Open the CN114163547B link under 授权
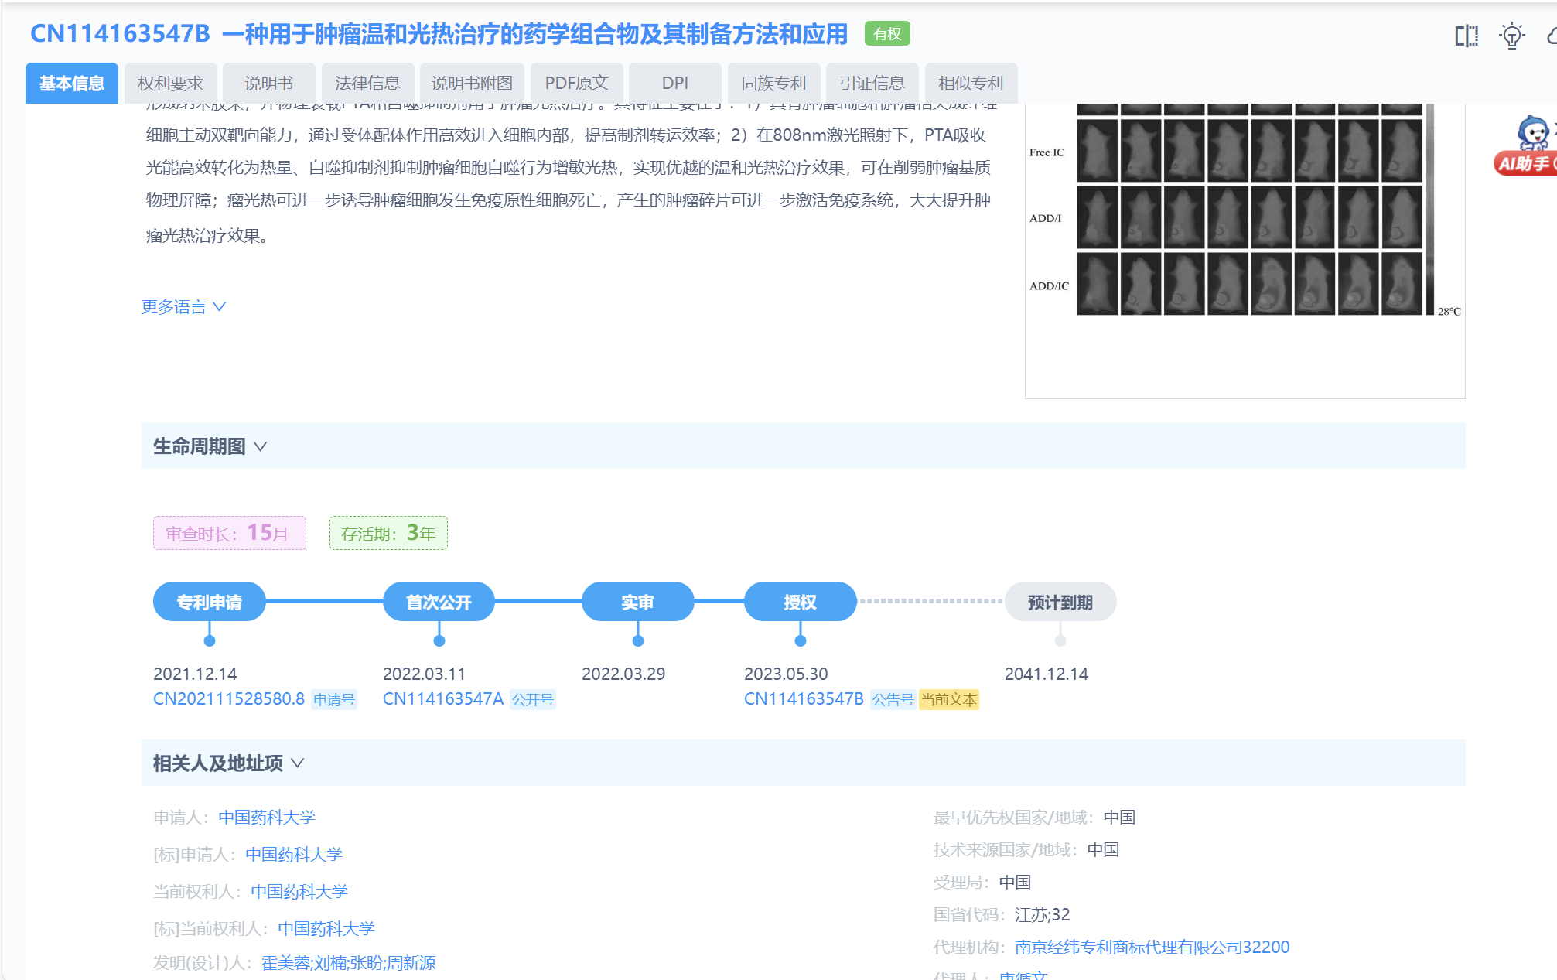Screen dimensions: 1557x980 804,699
